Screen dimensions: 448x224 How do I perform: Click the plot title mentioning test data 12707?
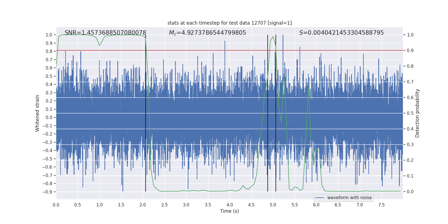pyautogui.click(x=229, y=23)
